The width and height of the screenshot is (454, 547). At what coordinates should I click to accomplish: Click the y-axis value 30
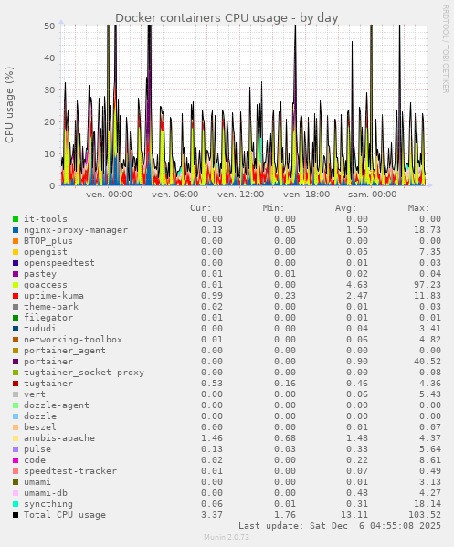[x=49, y=90]
